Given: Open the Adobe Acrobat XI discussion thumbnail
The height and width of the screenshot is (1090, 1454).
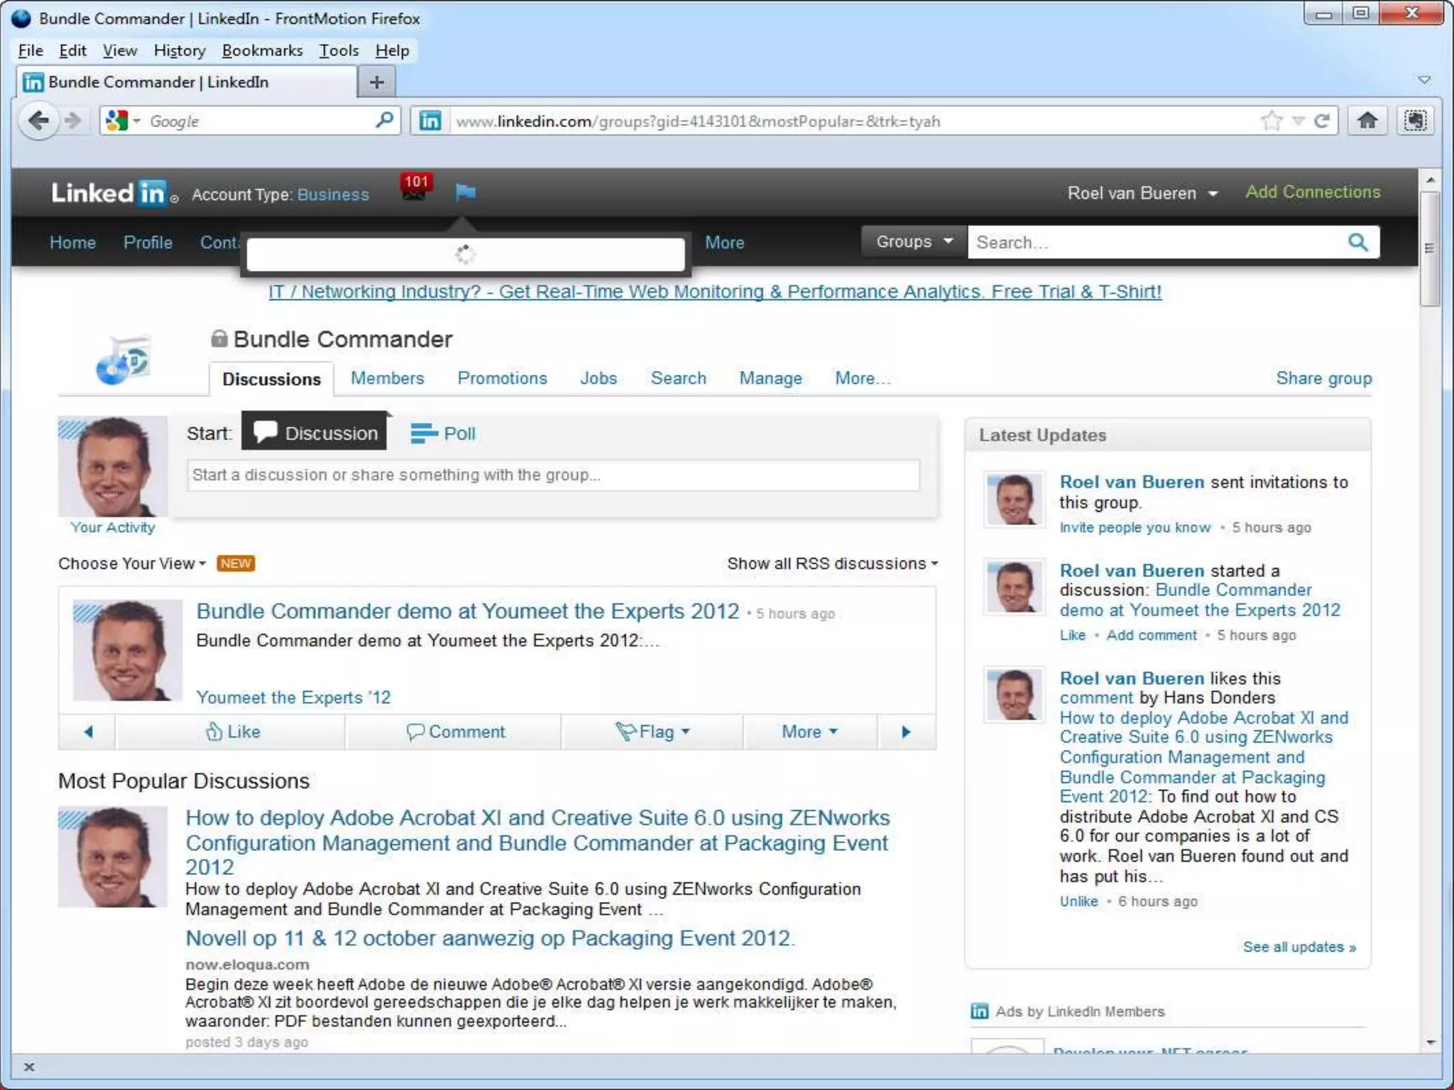Looking at the screenshot, I should [x=113, y=857].
